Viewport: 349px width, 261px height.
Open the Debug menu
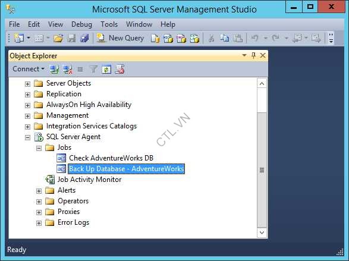(81, 24)
